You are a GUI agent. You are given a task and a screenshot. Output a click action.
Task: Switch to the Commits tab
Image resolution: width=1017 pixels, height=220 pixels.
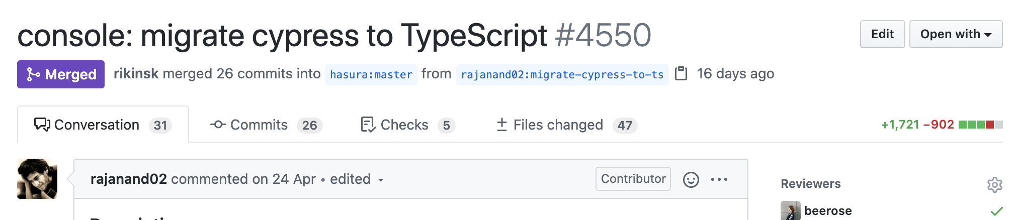click(266, 125)
